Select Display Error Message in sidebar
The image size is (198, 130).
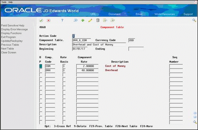point(14,29)
